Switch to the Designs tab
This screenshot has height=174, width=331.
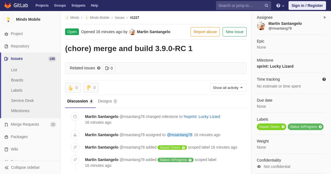(108, 101)
